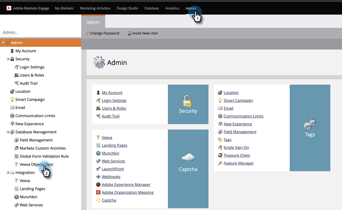Viewport: 342px width, 210px height.
Task: Click the Admin search field in sidebar
Action: [41, 32]
